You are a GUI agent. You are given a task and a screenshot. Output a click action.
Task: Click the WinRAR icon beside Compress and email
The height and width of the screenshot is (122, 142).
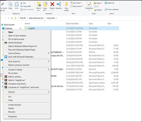6,84
